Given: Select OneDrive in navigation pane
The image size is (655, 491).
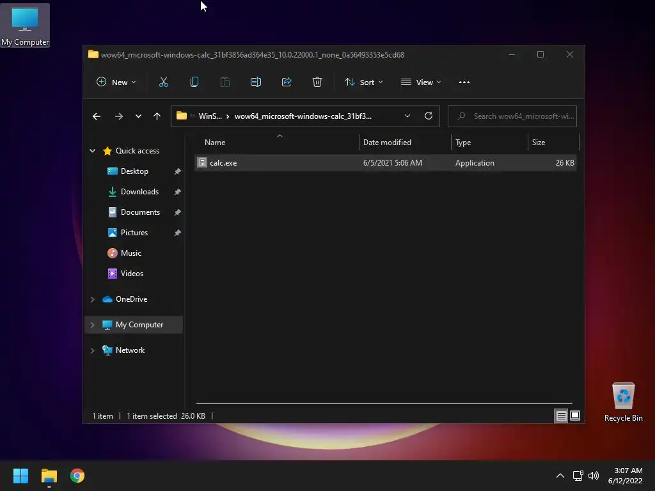Looking at the screenshot, I should pyautogui.click(x=131, y=299).
